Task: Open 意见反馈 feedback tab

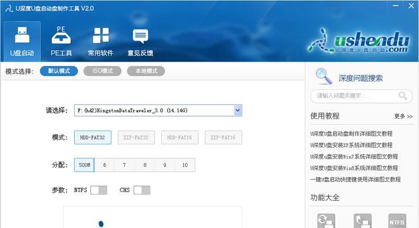Action: pos(140,42)
